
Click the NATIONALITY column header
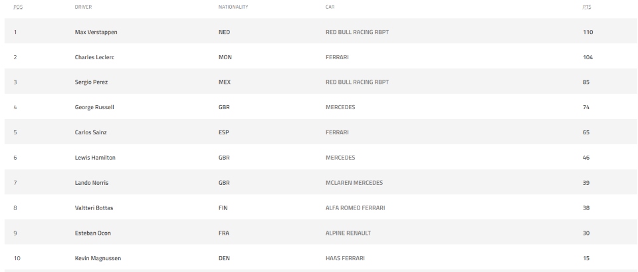(x=233, y=7)
